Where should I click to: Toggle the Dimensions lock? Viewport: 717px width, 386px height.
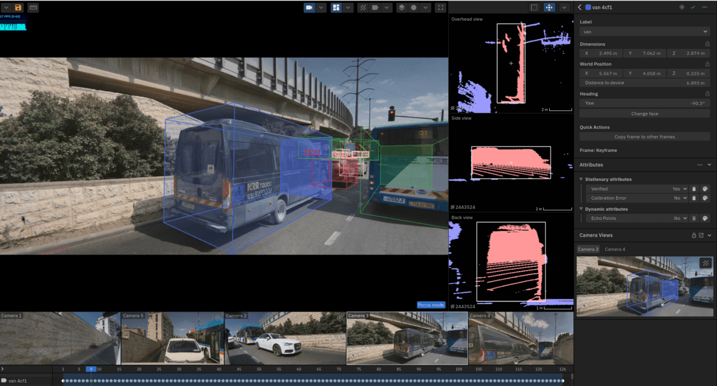coord(707,44)
